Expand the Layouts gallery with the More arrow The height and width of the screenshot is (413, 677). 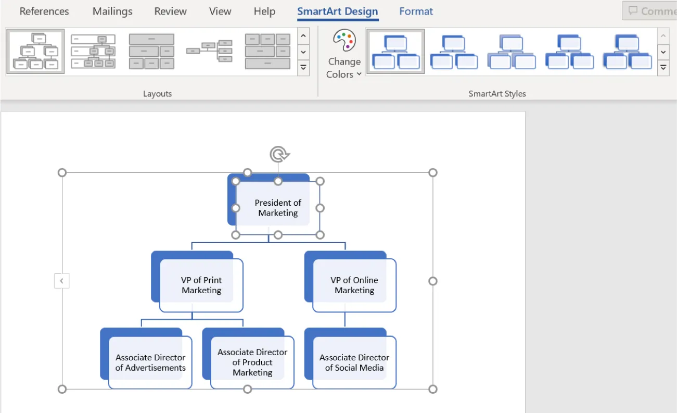tap(303, 67)
